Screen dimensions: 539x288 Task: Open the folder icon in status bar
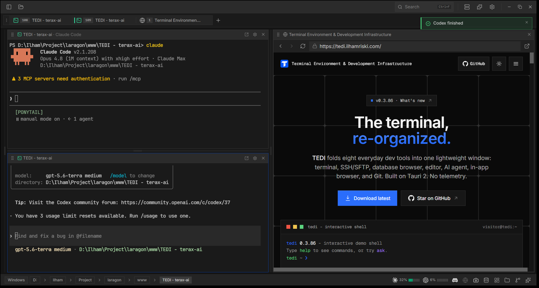pos(507,280)
